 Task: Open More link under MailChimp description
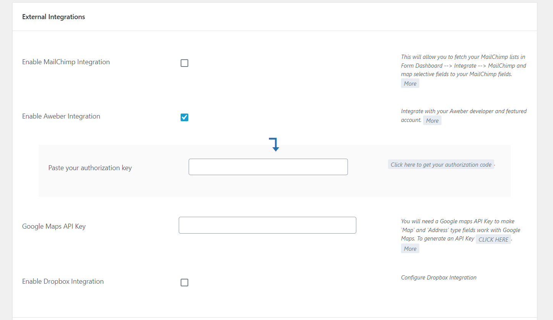point(410,84)
